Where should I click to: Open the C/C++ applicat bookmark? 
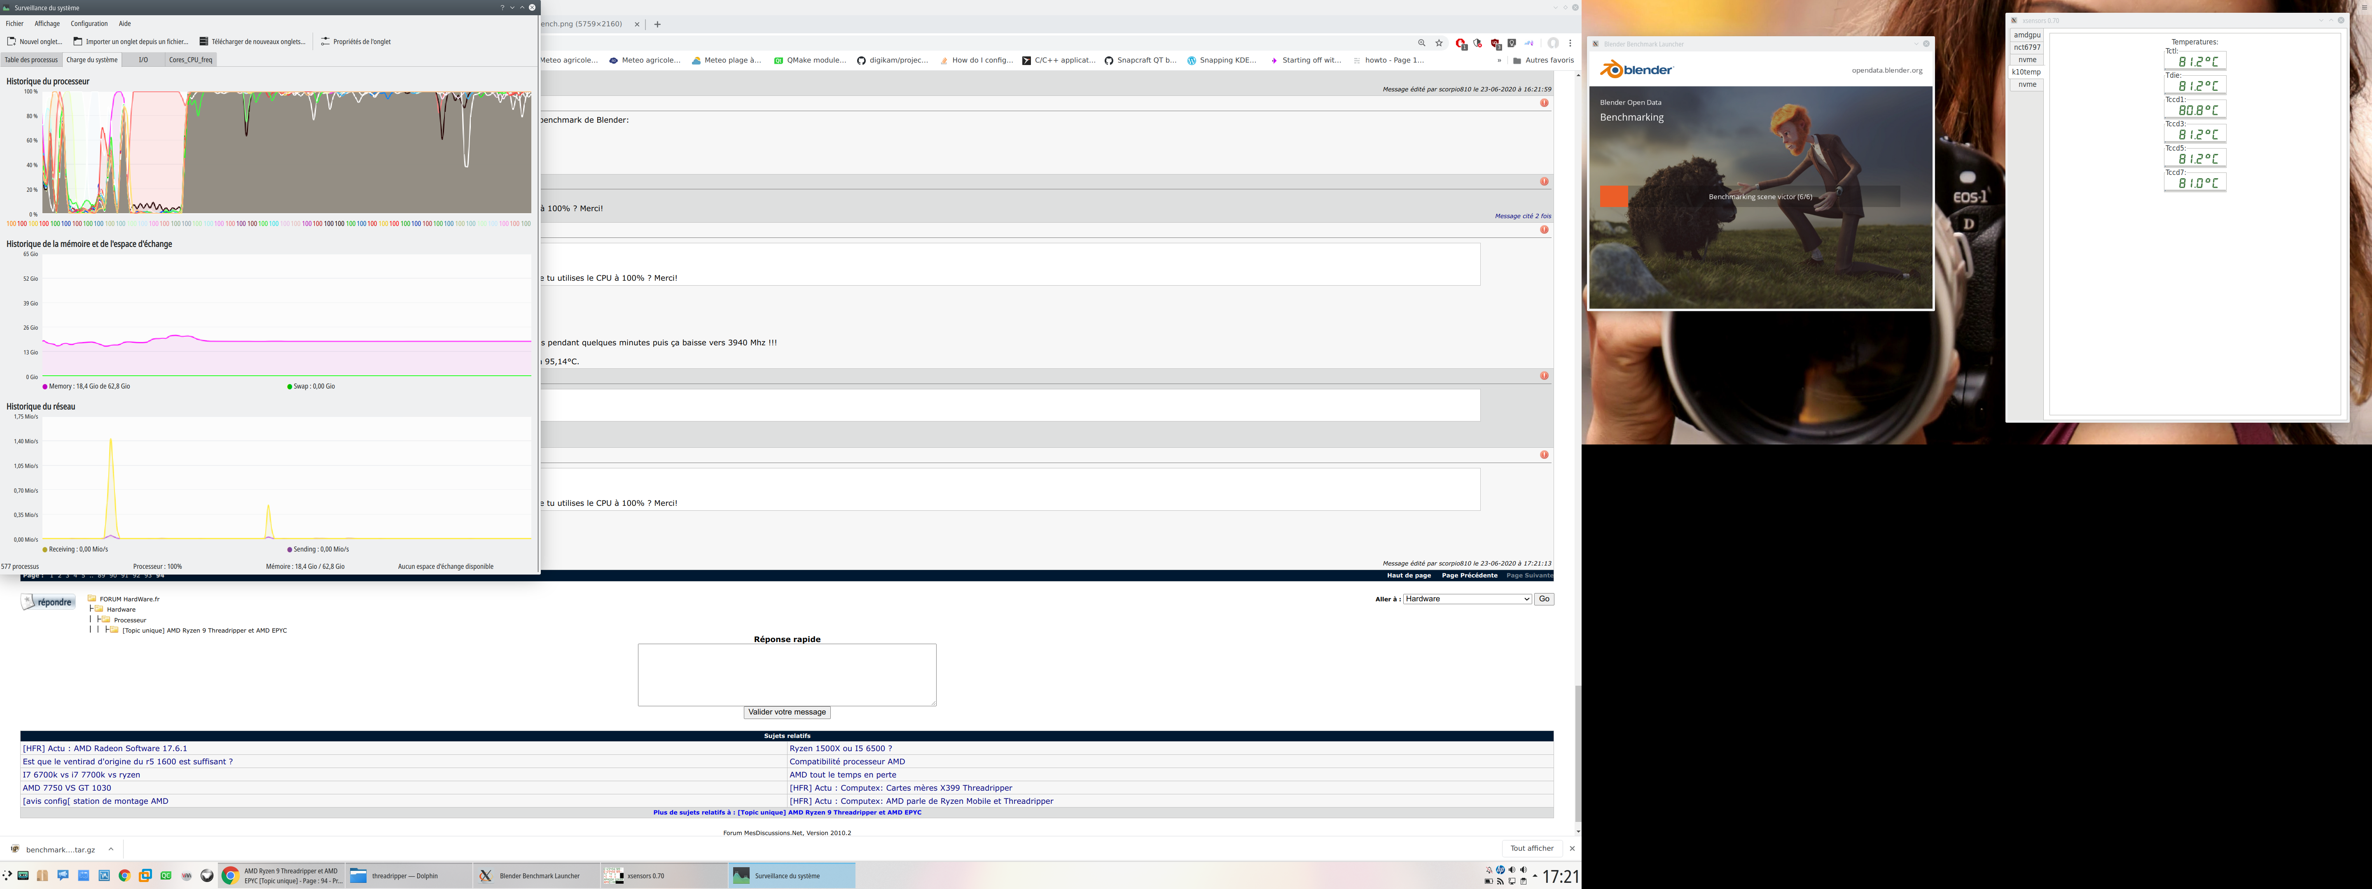click(1059, 61)
